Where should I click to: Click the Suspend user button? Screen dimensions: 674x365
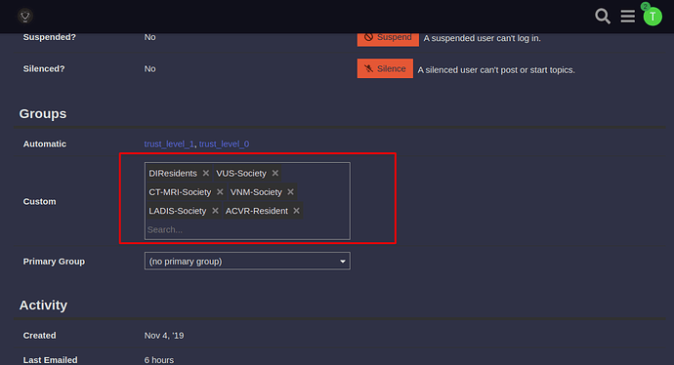pyautogui.click(x=388, y=39)
